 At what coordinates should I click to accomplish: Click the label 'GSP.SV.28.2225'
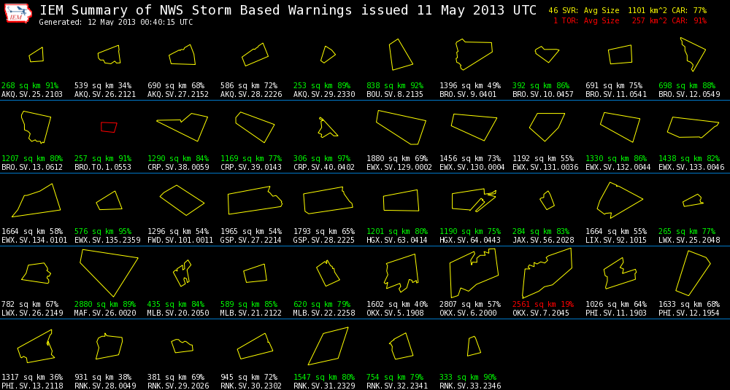(x=324, y=240)
